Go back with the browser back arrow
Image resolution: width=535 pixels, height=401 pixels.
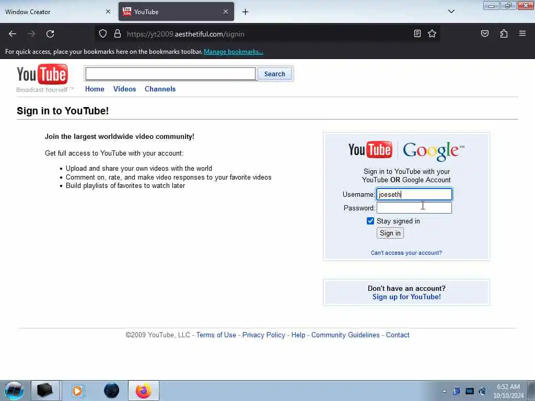tap(13, 34)
